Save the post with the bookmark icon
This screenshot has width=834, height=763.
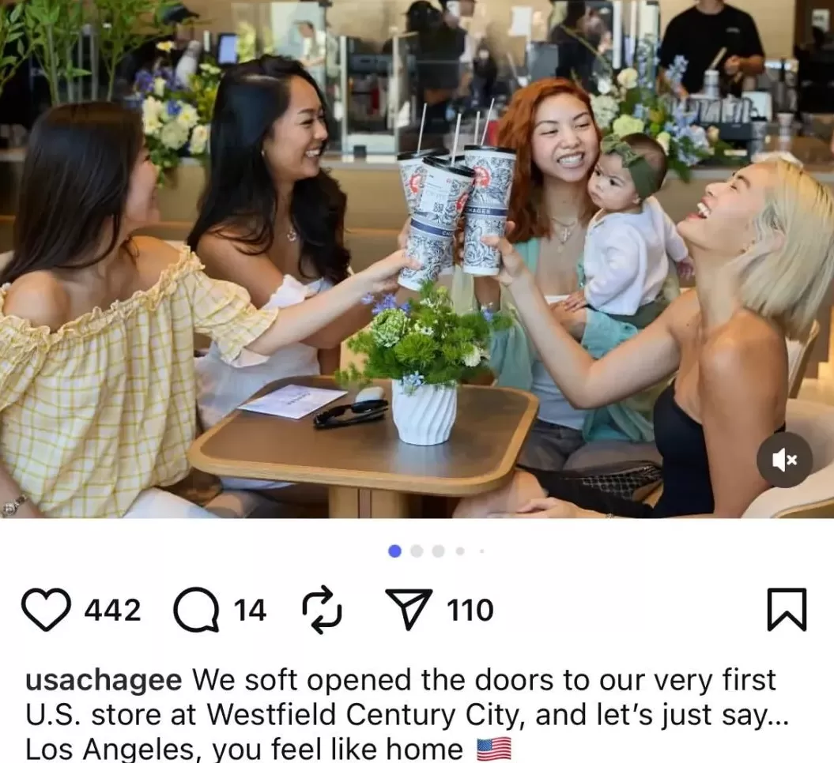point(787,610)
